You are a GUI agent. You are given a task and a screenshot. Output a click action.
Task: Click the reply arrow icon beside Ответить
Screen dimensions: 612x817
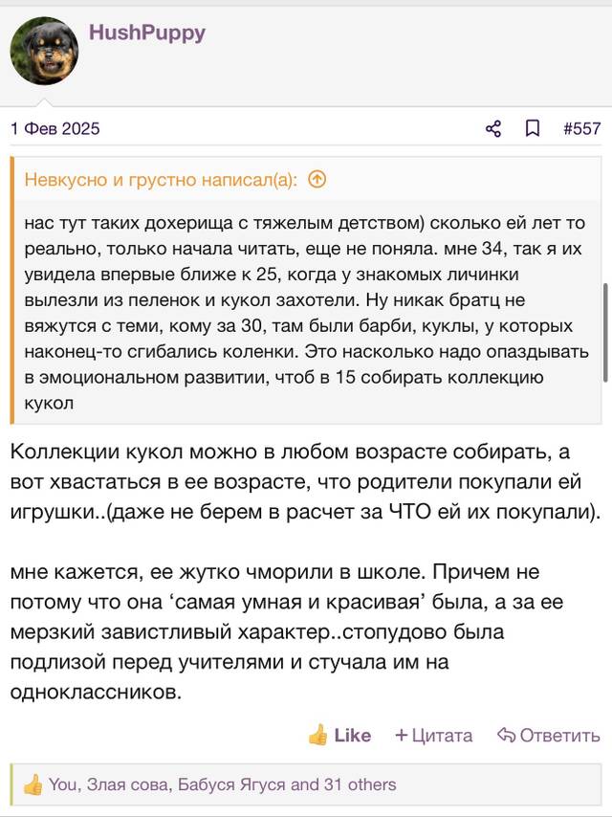[x=506, y=735]
